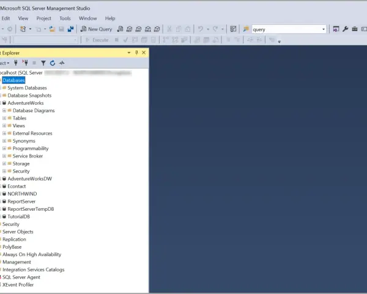The height and width of the screenshot is (294, 367).
Task: Select the PolyBase node
Action: point(12,247)
